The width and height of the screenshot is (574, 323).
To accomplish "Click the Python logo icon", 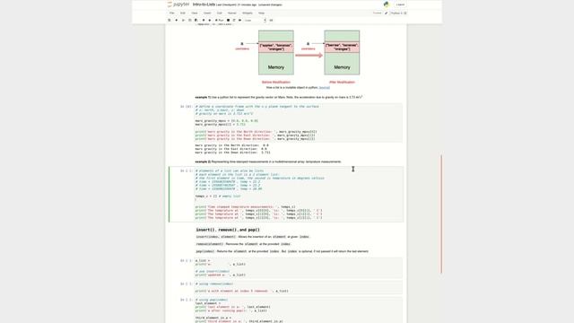I will [387, 4].
